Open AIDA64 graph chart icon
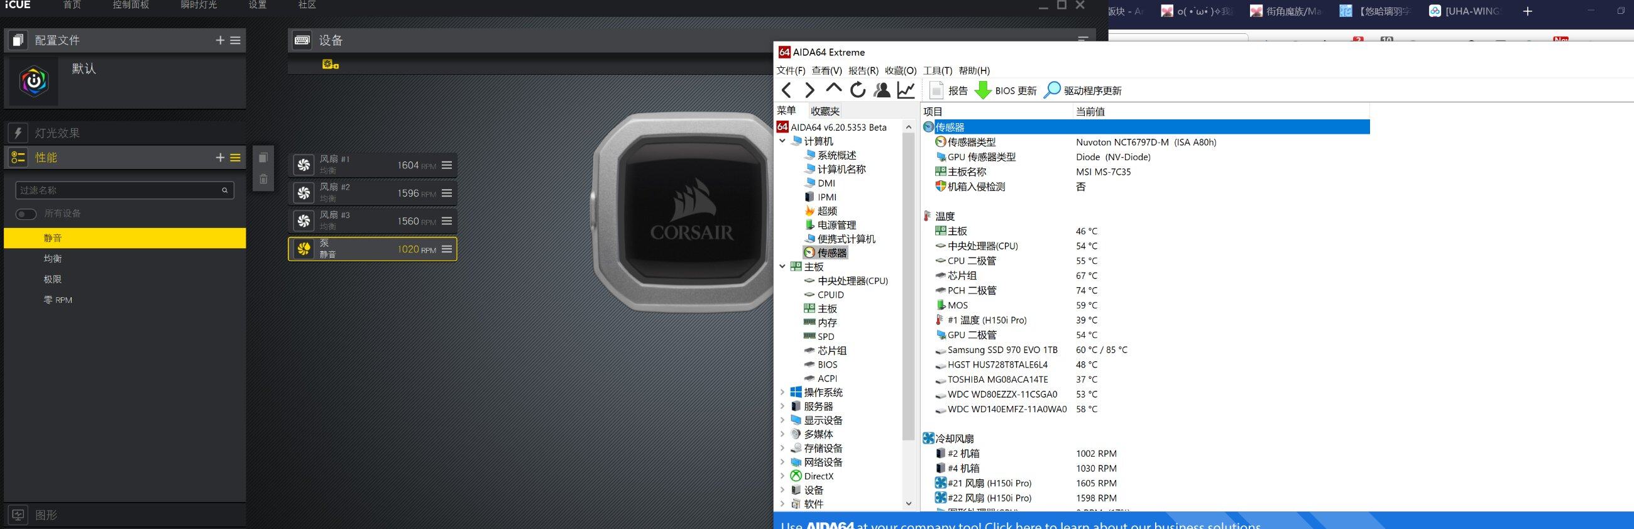The image size is (1634, 529). [906, 90]
